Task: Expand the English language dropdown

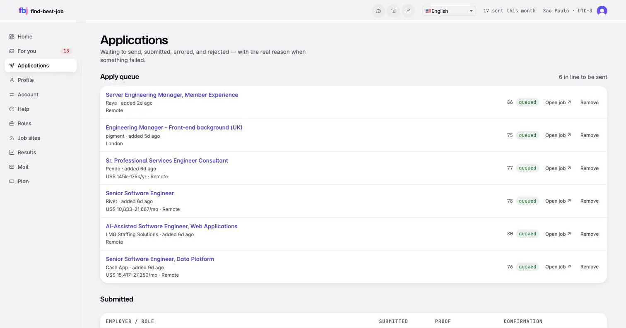Action: point(449,11)
